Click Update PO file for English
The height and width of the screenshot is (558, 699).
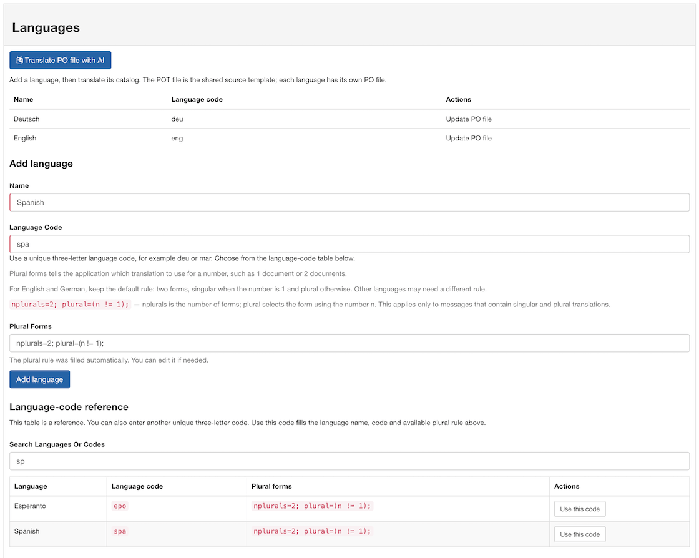click(469, 138)
